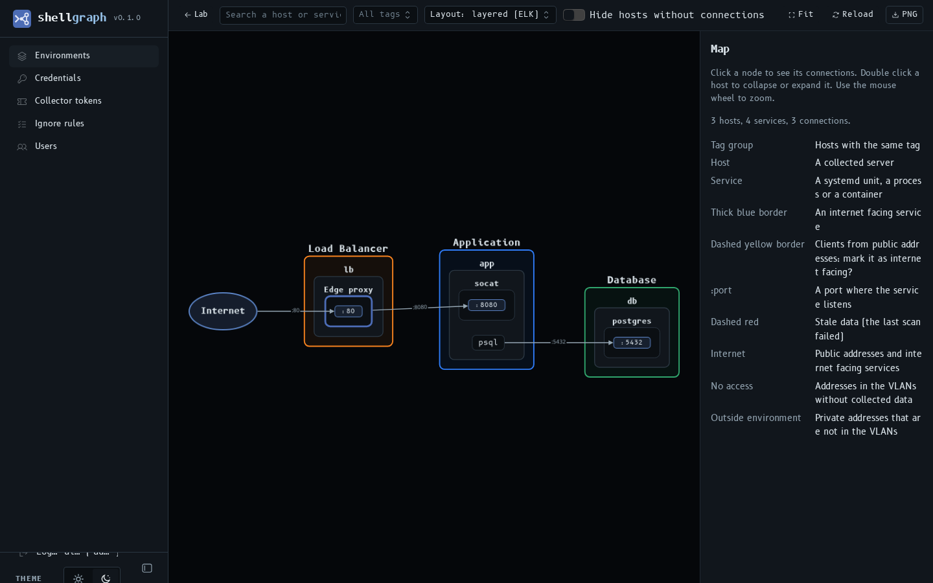Reload the map data

(853, 15)
